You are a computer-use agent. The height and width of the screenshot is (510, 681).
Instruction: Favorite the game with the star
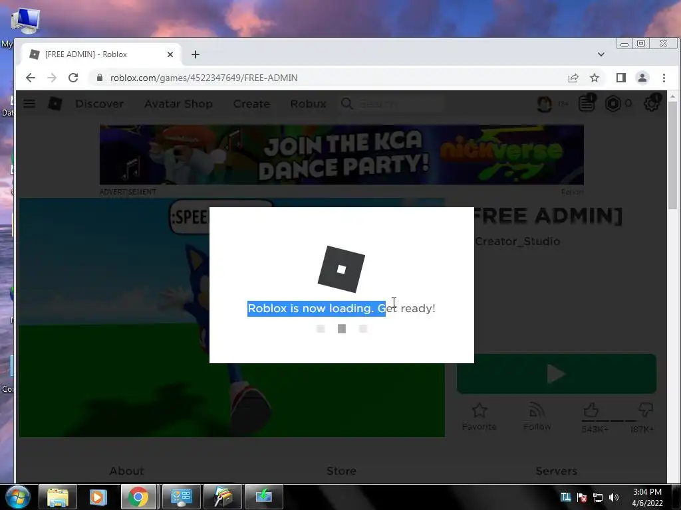tap(479, 416)
